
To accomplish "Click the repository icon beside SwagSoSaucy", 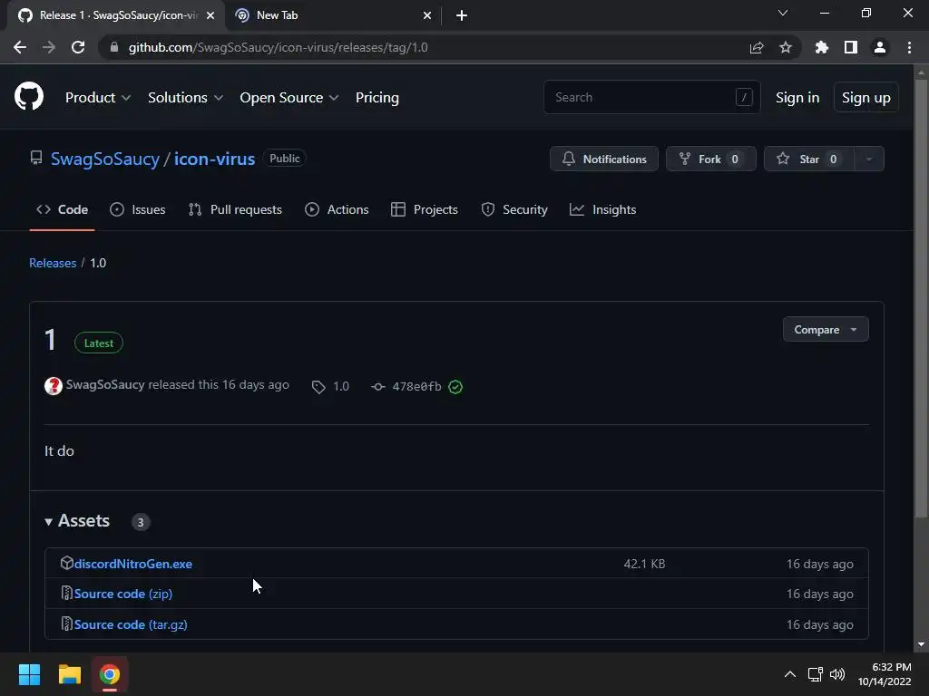I will 36,158.
